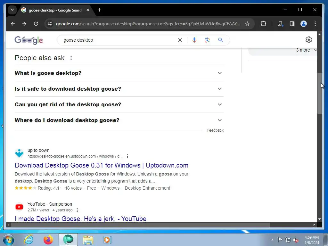Open the Windows Start menu
The height and width of the screenshot is (246, 328).
pos(9,240)
